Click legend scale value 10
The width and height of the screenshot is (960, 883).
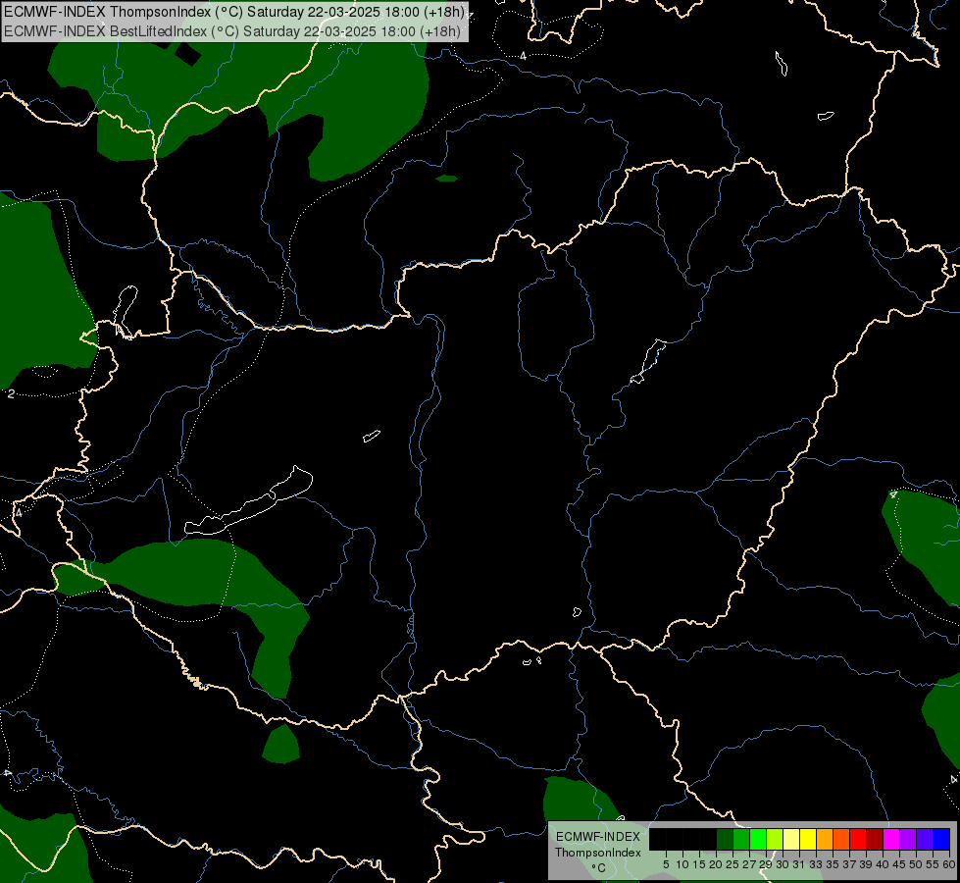click(x=682, y=864)
